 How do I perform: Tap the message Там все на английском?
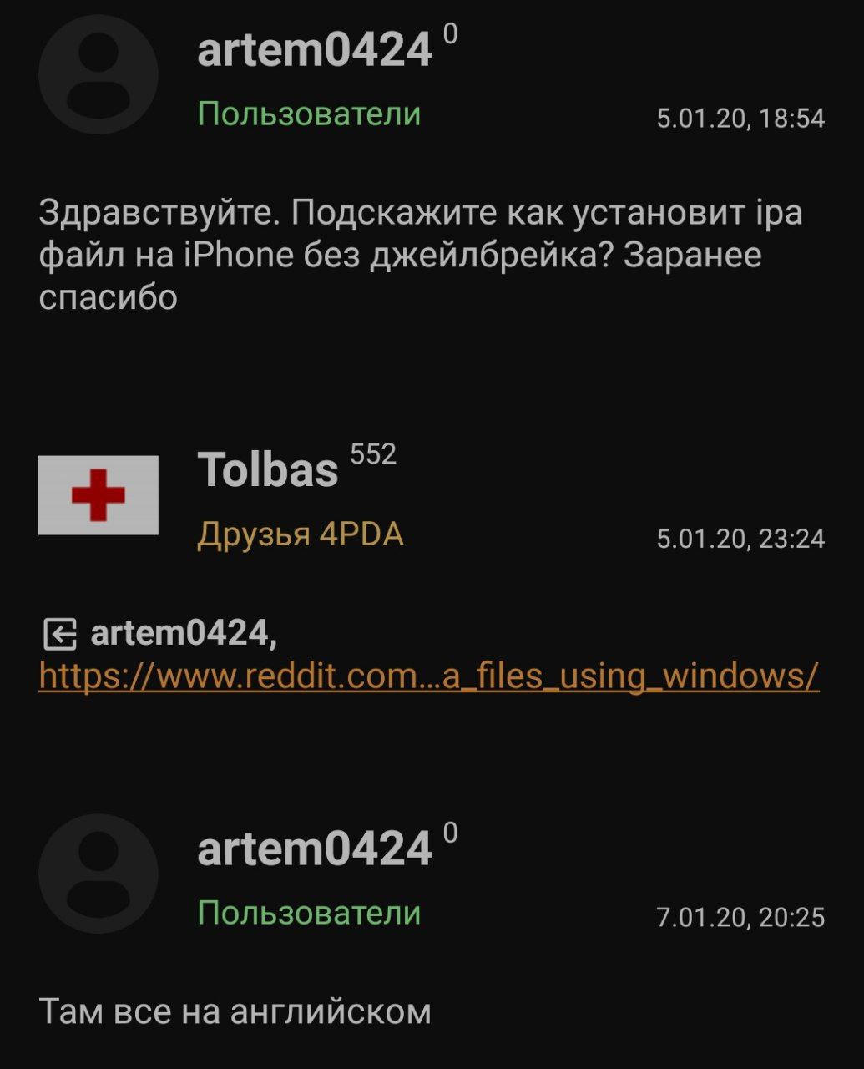(235, 1011)
